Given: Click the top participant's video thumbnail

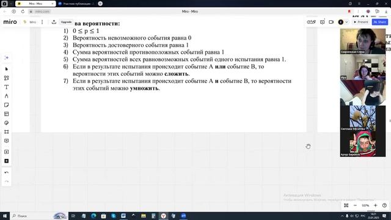Looking at the screenshot, I should (x=363, y=41).
